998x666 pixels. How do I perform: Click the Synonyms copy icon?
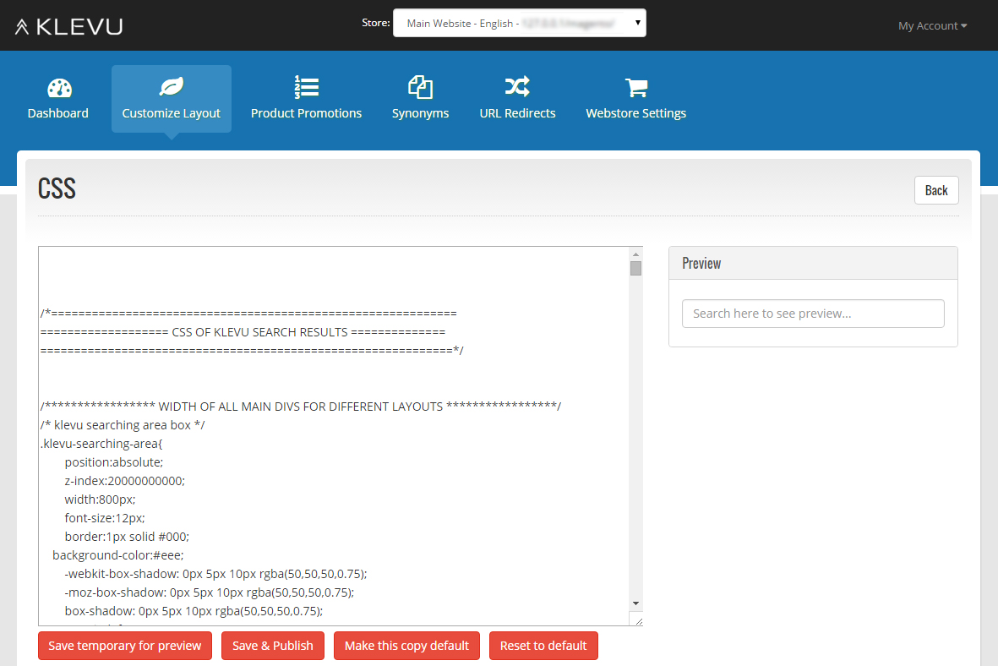click(x=420, y=87)
